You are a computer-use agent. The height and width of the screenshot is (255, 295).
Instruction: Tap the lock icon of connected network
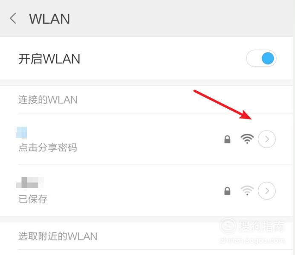click(227, 139)
